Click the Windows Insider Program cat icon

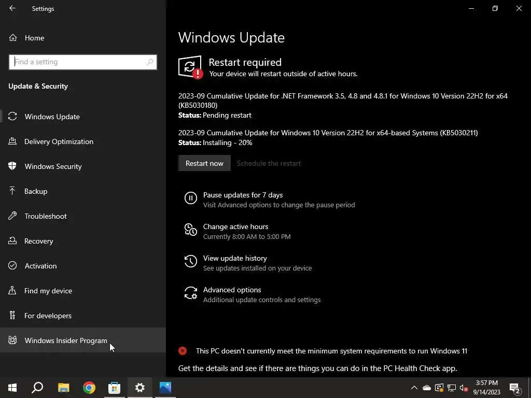(x=12, y=340)
